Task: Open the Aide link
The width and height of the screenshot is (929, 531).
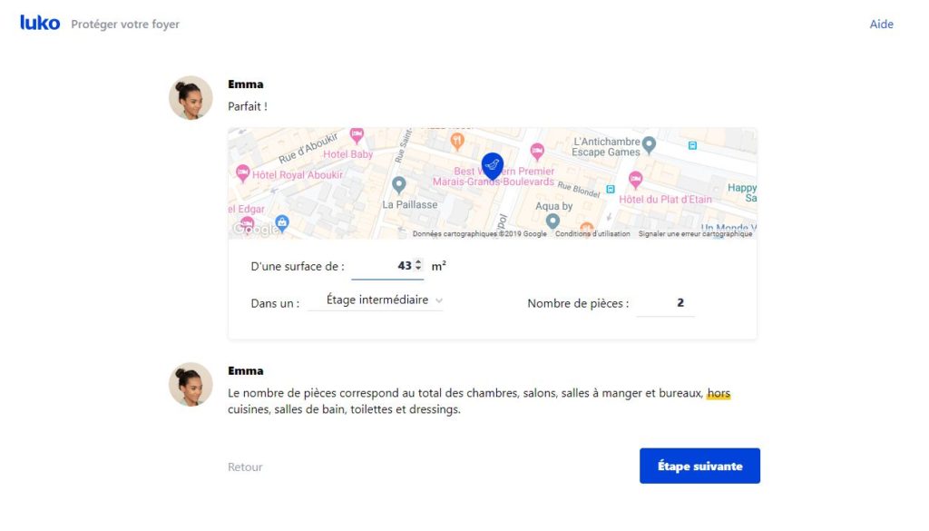Action: 881,25
